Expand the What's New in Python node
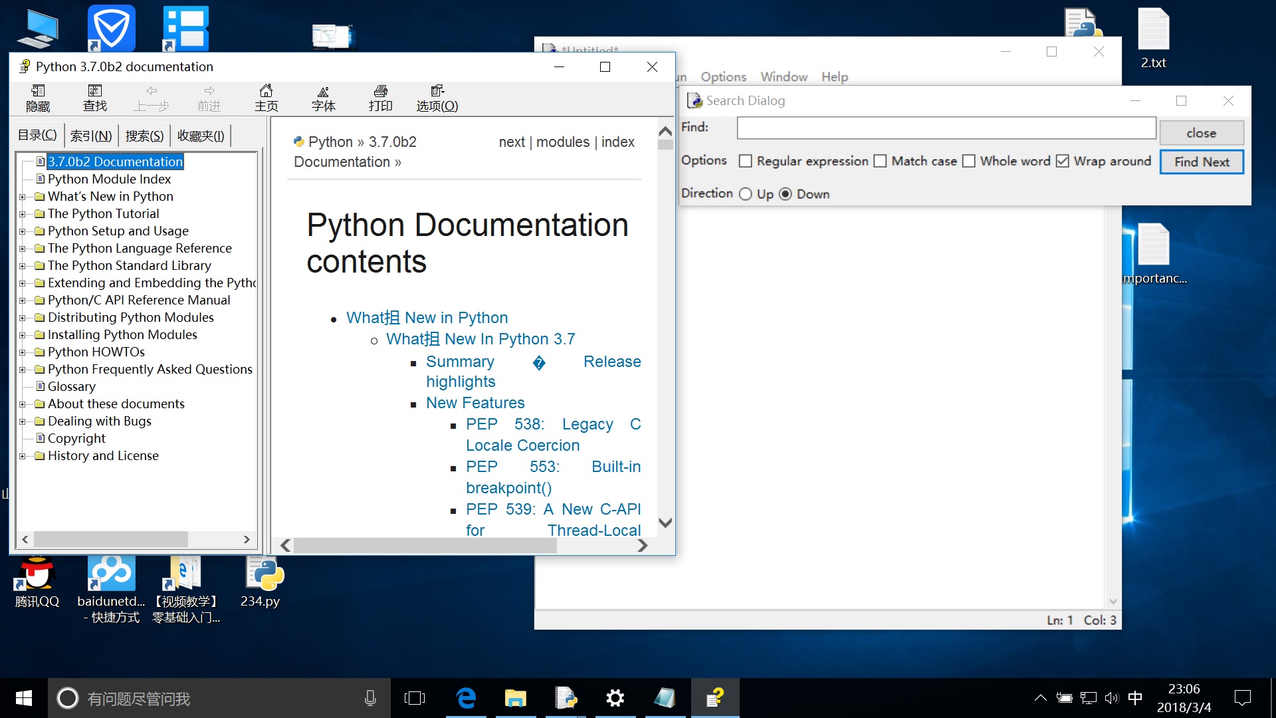Screen dimensions: 1276x718 [23, 197]
